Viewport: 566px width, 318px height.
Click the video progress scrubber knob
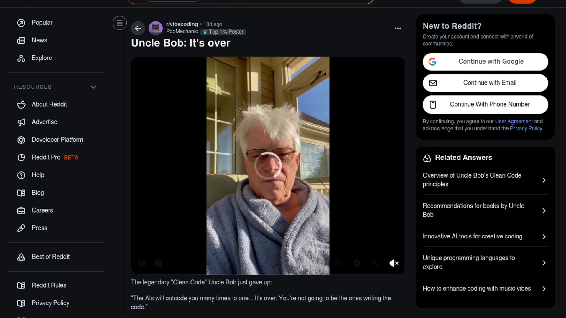click(x=158, y=264)
